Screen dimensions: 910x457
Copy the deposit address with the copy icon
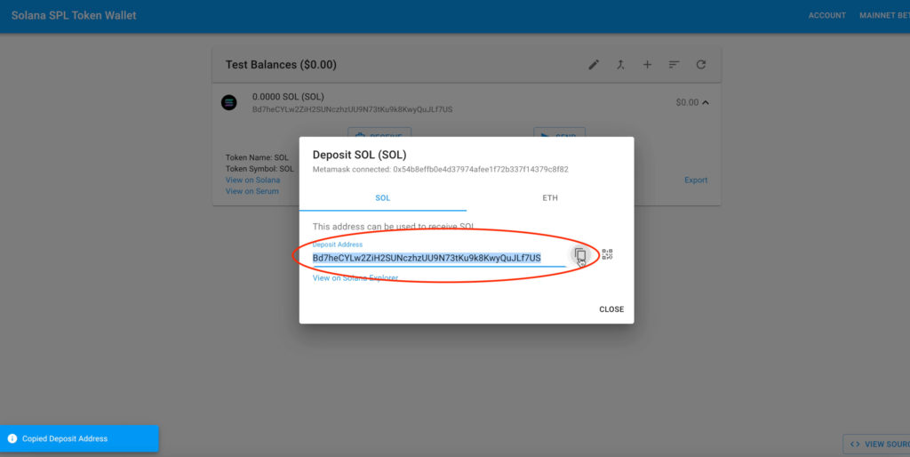[x=579, y=254]
